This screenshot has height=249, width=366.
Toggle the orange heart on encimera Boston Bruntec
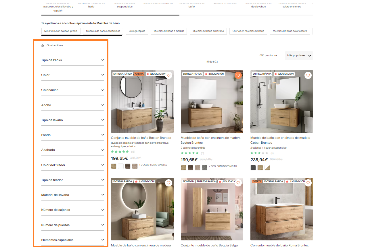(238, 75)
